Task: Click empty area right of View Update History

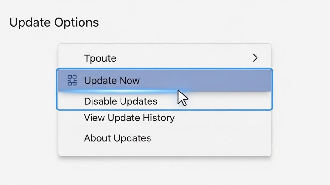Action: coord(221,118)
